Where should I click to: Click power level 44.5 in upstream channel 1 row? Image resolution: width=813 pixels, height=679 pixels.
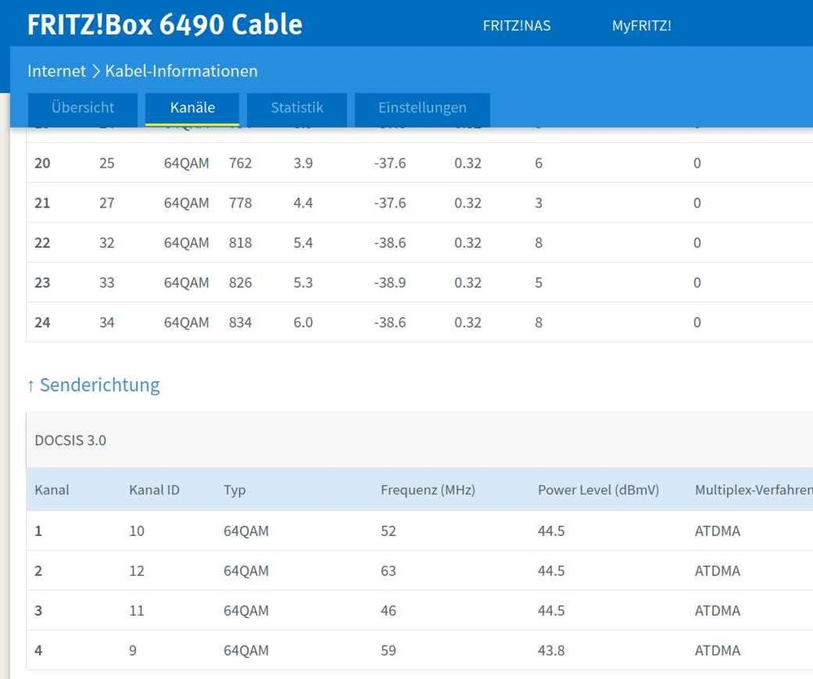[551, 531]
